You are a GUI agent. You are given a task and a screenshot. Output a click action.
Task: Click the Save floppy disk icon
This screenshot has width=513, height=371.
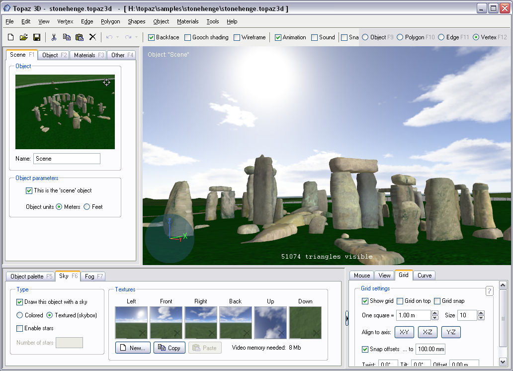click(x=36, y=37)
